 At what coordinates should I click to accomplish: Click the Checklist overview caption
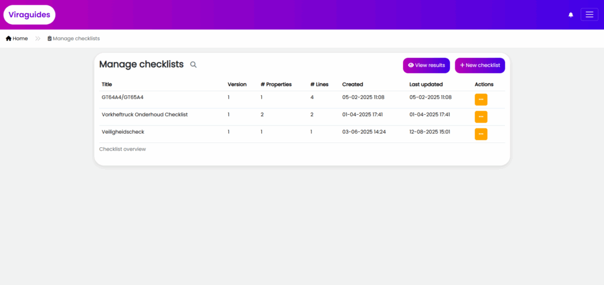click(x=123, y=149)
